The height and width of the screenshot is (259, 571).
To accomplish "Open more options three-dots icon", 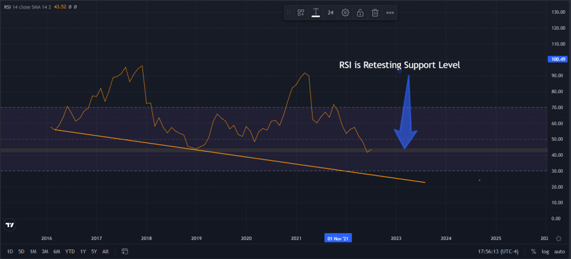I will click(390, 13).
